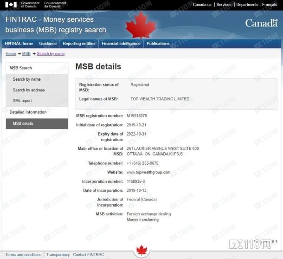Image resolution: width=283 pixels, height=259 pixels.
Task: Click the MSB breadcrumb link
Action: (x=26, y=54)
